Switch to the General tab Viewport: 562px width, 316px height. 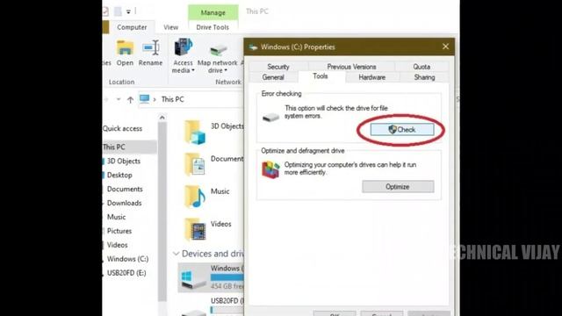coord(273,77)
